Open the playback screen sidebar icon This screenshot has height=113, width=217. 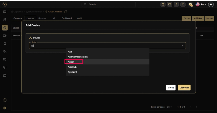pyautogui.click(x=5, y=67)
